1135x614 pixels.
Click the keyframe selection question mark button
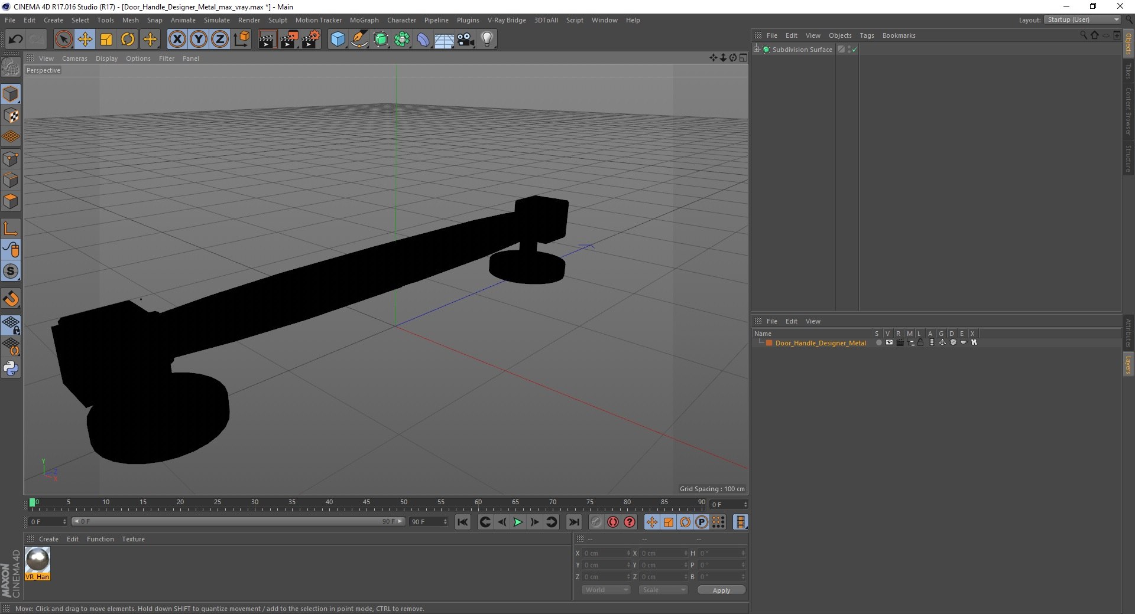point(630,522)
